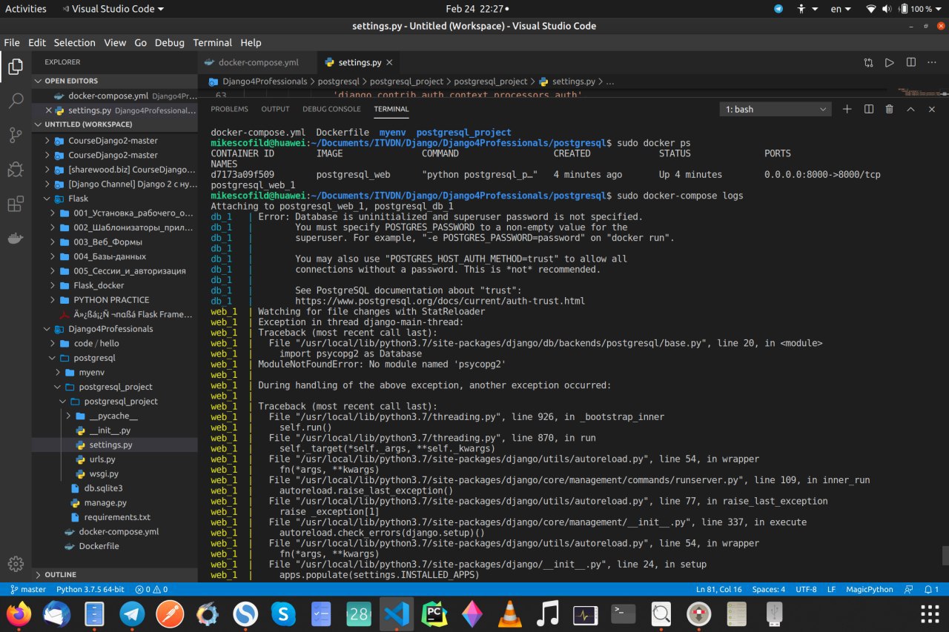Split the terminal pane

[x=869, y=109]
